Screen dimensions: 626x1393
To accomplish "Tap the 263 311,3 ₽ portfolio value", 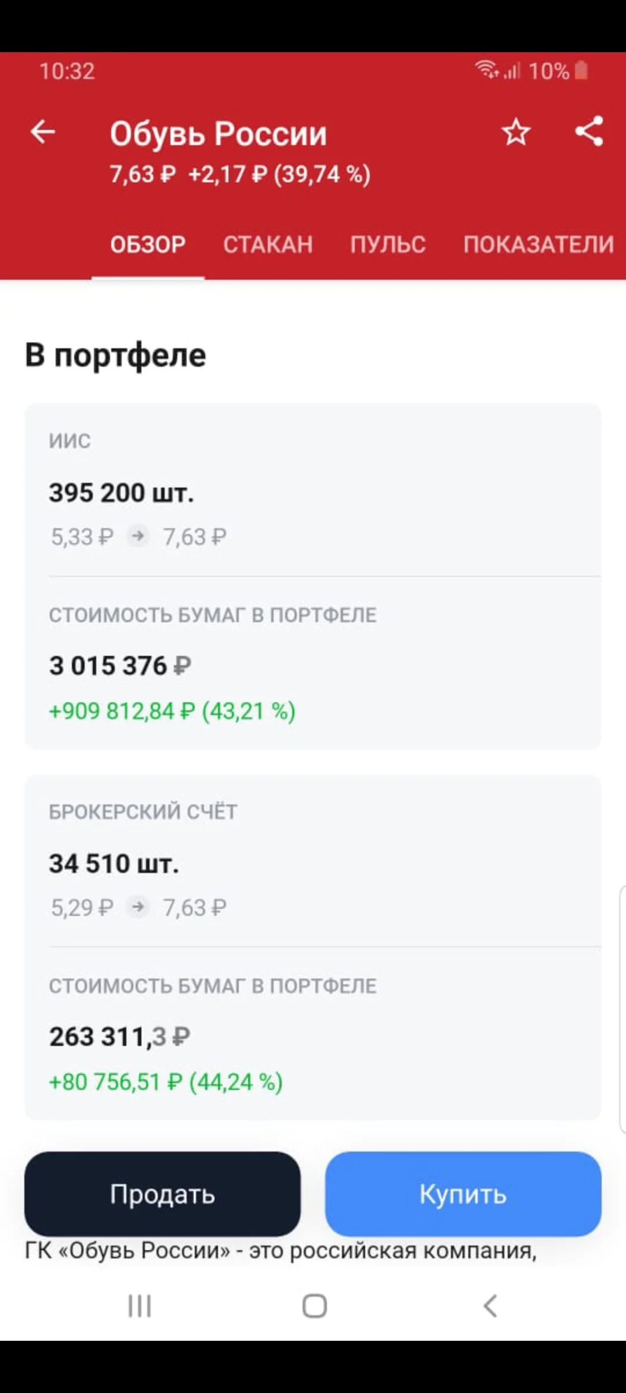I will click(119, 1037).
